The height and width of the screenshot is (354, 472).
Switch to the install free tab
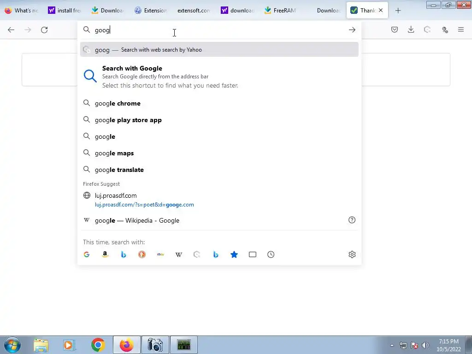tap(65, 10)
